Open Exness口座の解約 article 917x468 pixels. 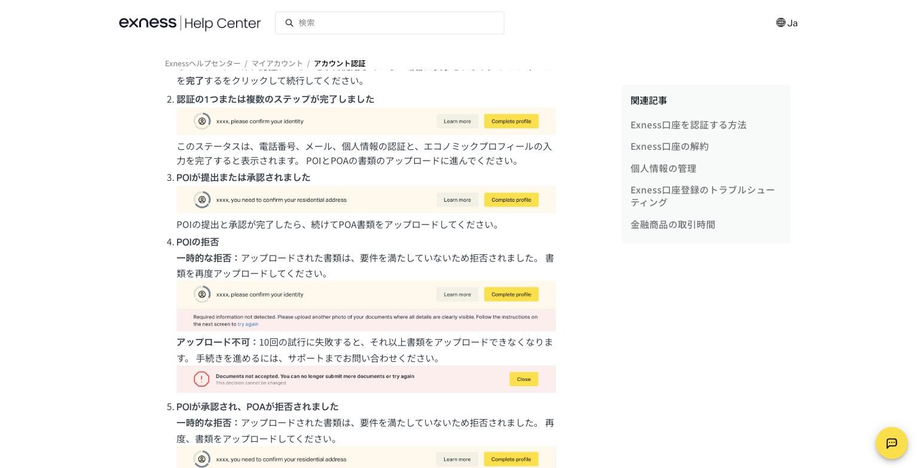tap(670, 146)
